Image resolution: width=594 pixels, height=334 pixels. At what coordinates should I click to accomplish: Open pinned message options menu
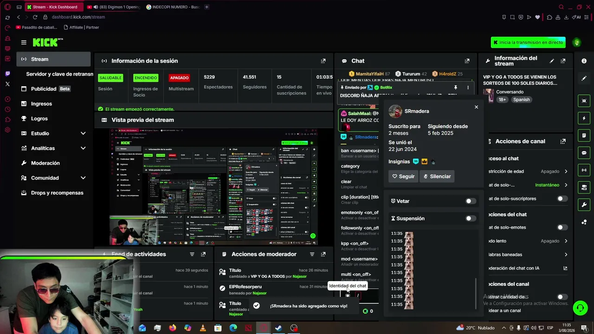pos(468,87)
